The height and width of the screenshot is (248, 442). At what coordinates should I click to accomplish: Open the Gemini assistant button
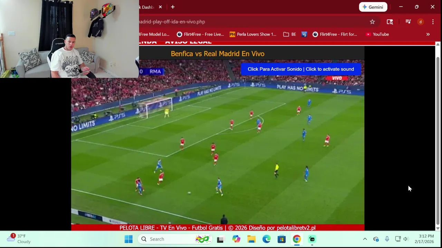pos(373,7)
